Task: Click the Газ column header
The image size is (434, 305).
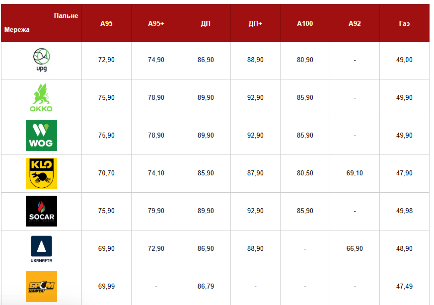Action: tap(404, 23)
